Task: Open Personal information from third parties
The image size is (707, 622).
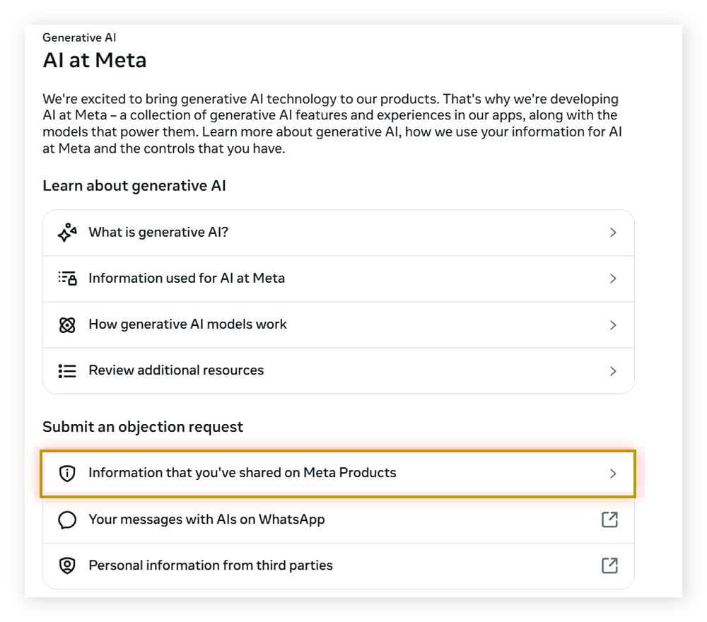Action: coord(211,565)
